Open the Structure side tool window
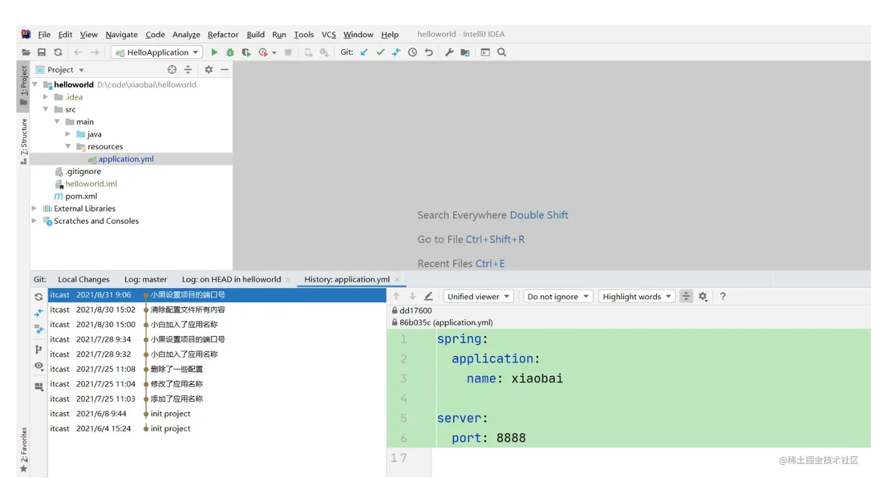 (23, 141)
